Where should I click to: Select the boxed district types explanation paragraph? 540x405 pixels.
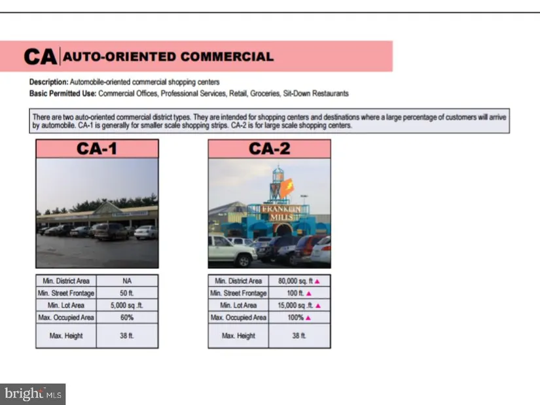tap(269, 121)
